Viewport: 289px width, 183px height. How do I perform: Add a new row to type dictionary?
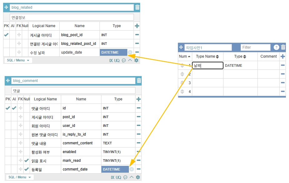click(x=283, y=56)
